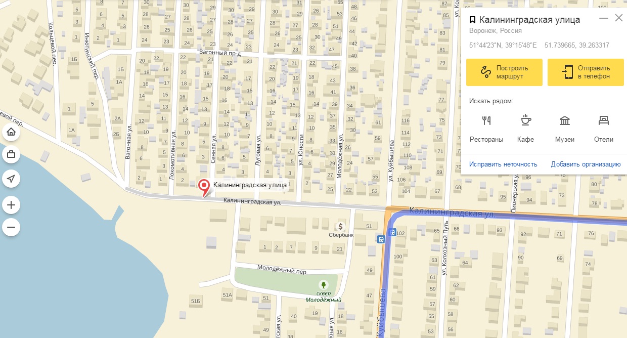The width and height of the screenshot is (627, 338).
Task: Close the Калининградская улица info card
Action: pos(619,18)
